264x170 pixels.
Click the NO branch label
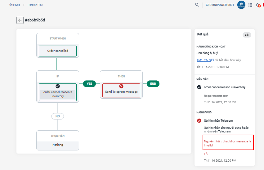click(58, 116)
